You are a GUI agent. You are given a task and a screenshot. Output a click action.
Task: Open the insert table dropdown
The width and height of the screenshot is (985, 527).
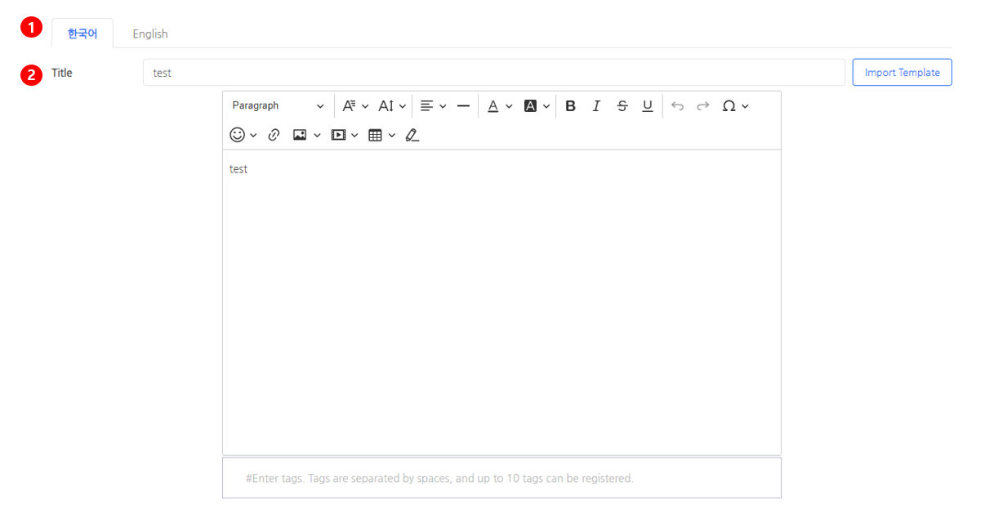pyautogui.click(x=381, y=135)
